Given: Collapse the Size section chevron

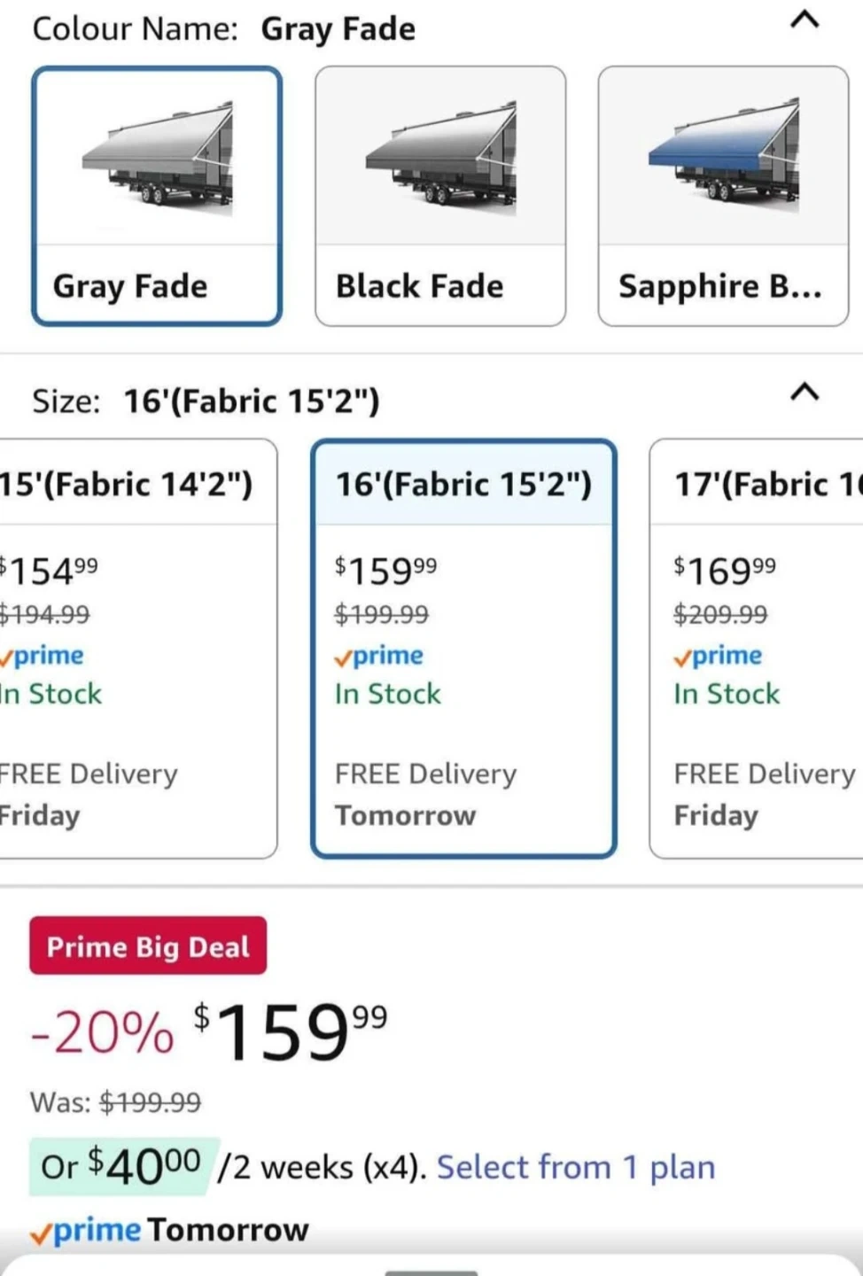Looking at the screenshot, I should [x=804, y=392].
